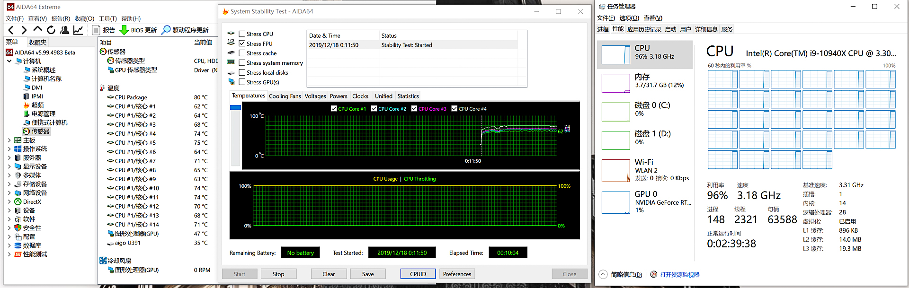Screen dimensions: 909x288
Task: Click the AIDA64 forward navigation arrow
Action: (x=24, y=30)
